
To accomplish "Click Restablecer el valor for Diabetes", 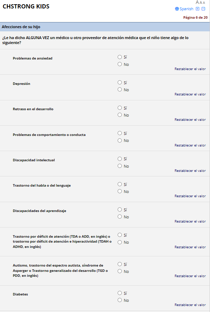I will 190,305.
